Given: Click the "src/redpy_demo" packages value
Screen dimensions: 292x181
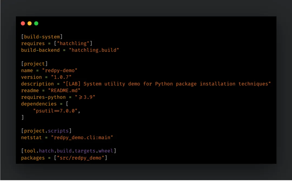Looking at the screenshot, I should 81,158.
